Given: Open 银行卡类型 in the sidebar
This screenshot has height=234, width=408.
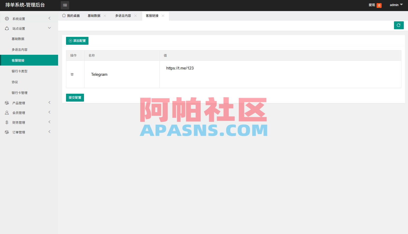Looking at the screenshot, I should point(29,71).
